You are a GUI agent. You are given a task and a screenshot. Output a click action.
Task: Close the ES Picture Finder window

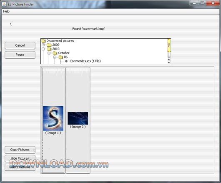pyautogui.click(x=213, y=3)
